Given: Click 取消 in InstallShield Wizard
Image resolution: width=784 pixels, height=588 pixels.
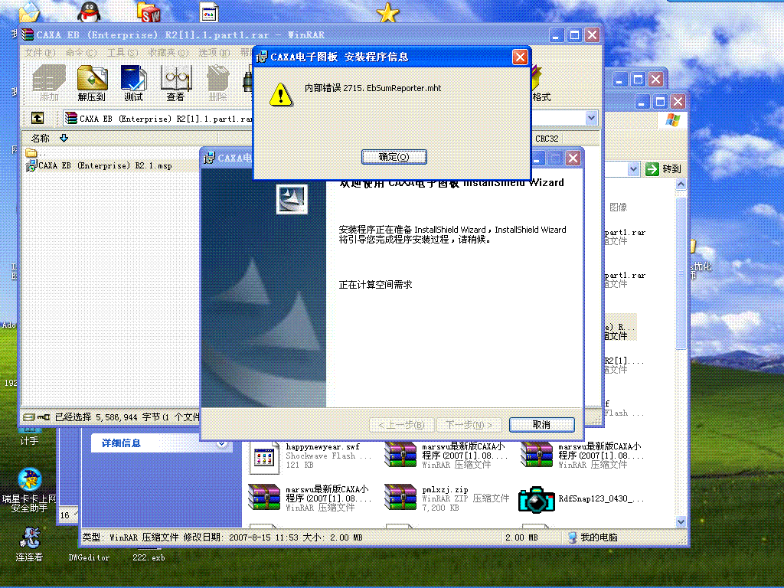Looking at the screenshot, I should pyautogui.click(x=541, y=424).
